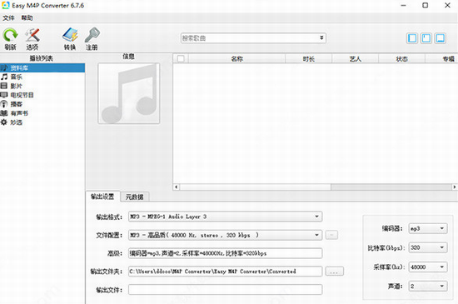This screenshot has width=458, height=304.
Task: Open Options (选项) tools icon
Action: point(32,35)
